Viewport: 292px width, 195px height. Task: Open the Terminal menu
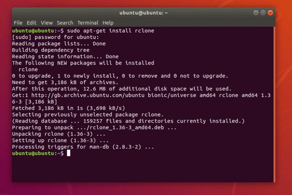pyautogui.click(x=88, y=22)
